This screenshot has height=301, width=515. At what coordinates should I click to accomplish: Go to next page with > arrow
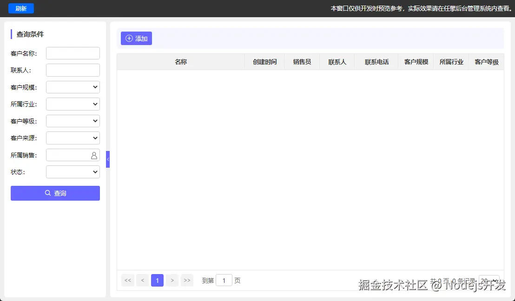[x=172, y=280]
